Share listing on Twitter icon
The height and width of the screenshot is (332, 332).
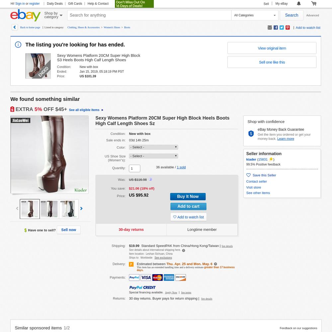[282, 28]
